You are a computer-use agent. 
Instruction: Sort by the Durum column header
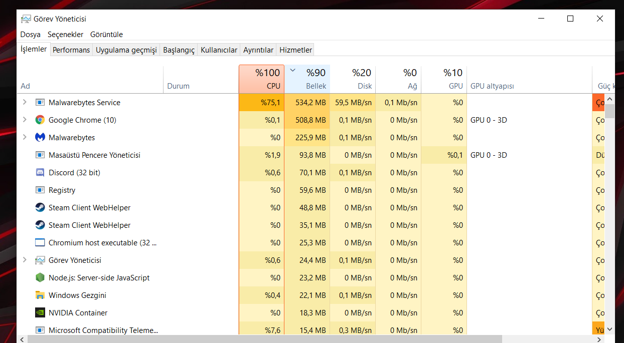click(201, 79)
